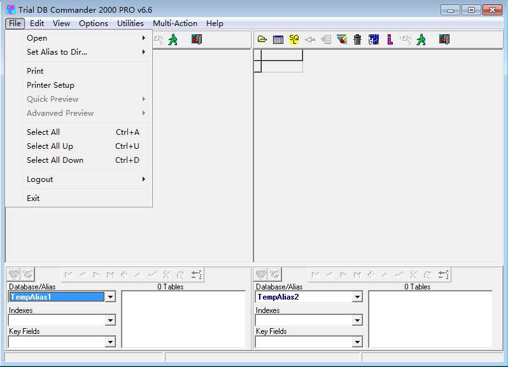
Task: Click first-record navigator button in TempAlias1 panel
Action: click(68, 275)
